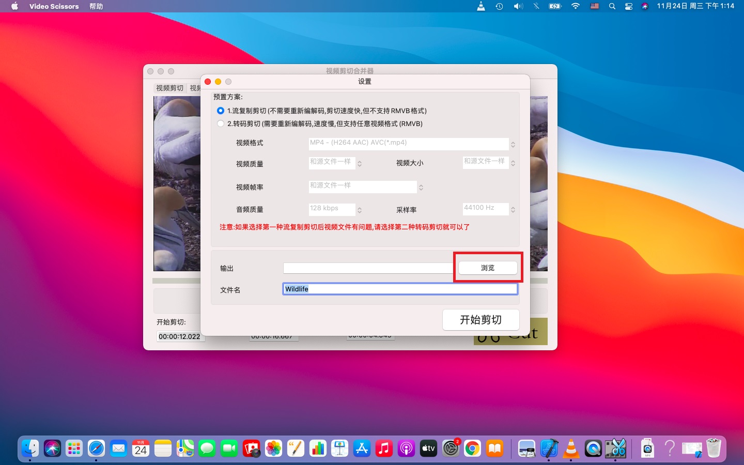Open Siri from the dock
Viewport: 744px width, 465px height.
pos(52,448)
